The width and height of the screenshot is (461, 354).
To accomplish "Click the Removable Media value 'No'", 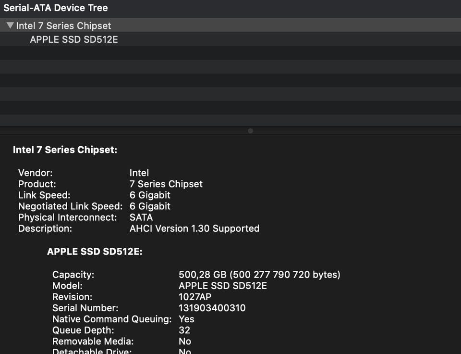I will pyautogui.click(x=185, y=341).
